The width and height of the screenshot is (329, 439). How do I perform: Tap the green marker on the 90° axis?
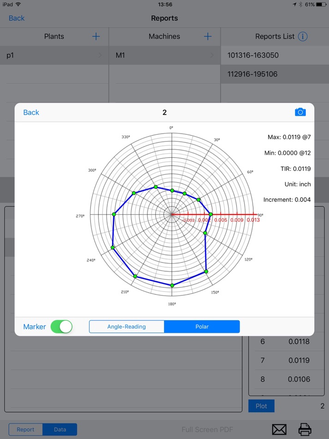pos(211,214)
